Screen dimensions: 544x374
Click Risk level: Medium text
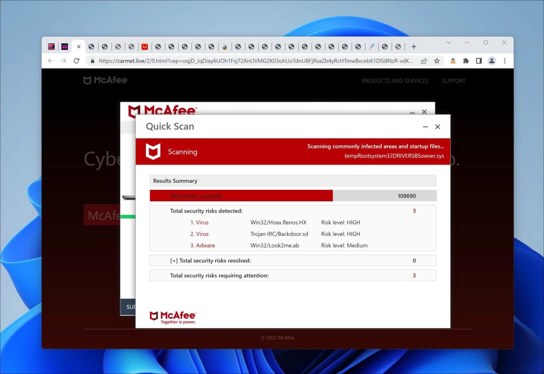(x=344, y=246)
